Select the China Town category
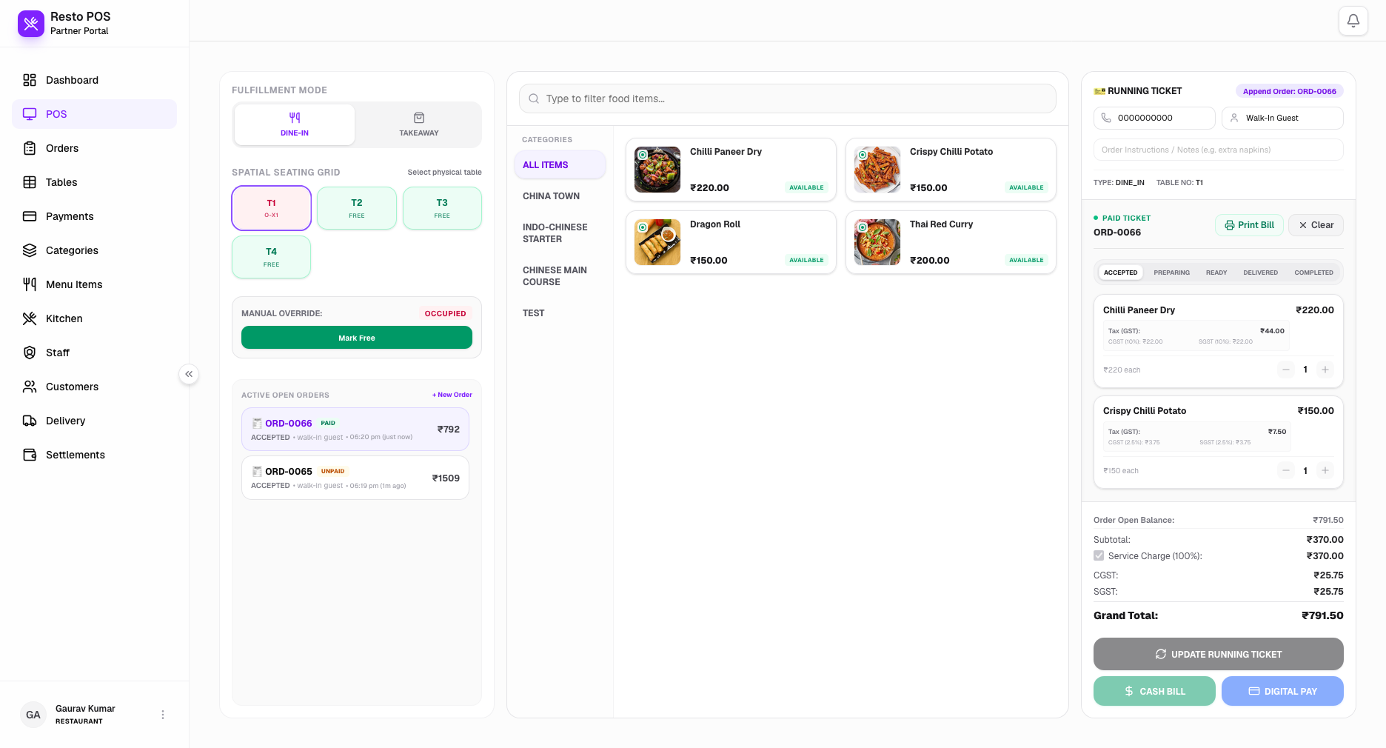This screenshot has height=748, width=1386. coord(560,196)
